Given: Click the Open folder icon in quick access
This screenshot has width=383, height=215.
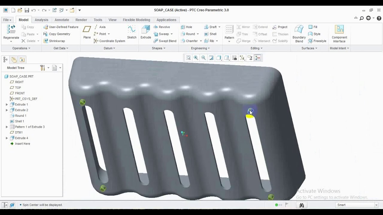Looking at the screenshot, I should pyautogui.click(x=20, y=10).
